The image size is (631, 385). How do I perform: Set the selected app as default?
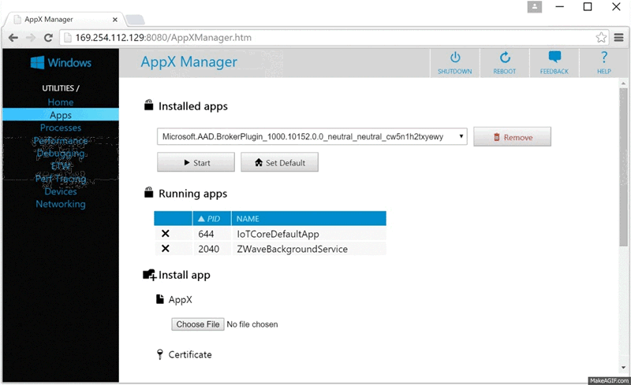coord(279,162)
